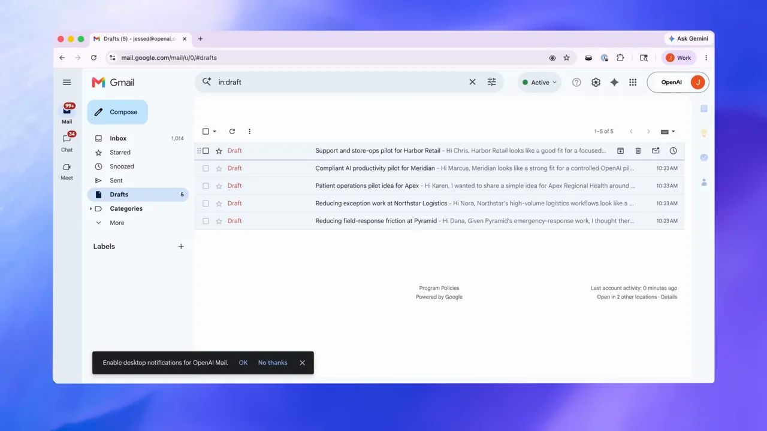Open the Google apps grid

633,83
